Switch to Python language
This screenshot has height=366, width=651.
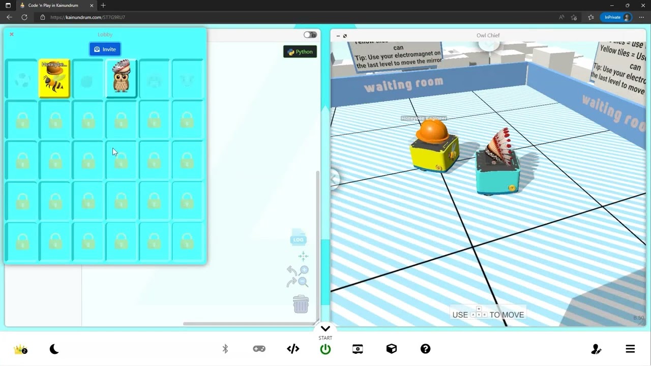[300, 52]
